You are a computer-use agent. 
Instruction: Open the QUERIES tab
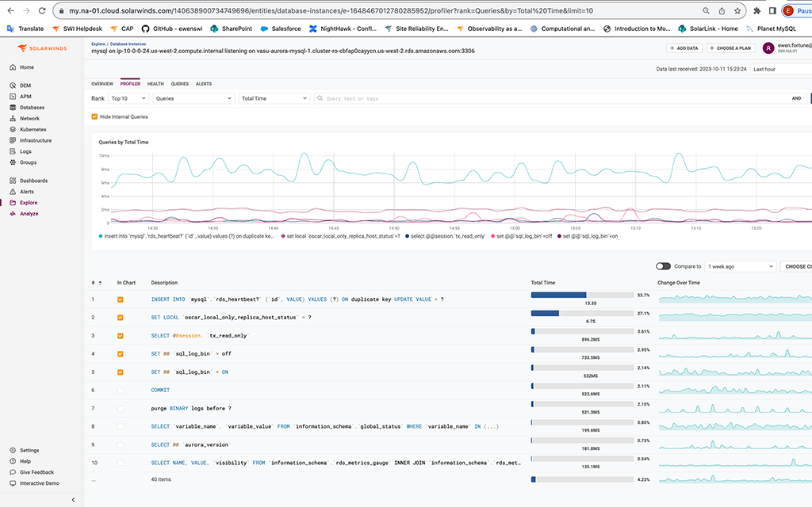(180, 83)
